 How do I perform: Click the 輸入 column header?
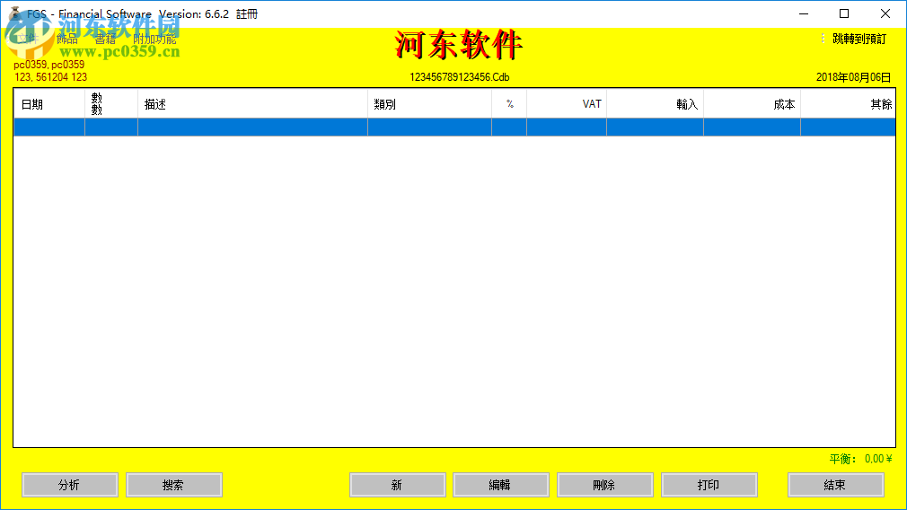tap(655, 104)
